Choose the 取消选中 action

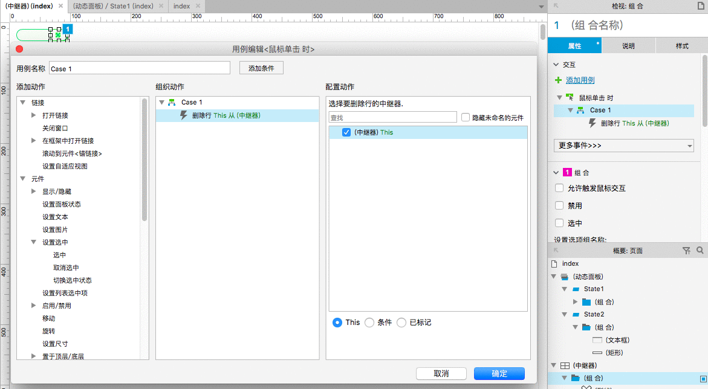click(x=66, y=268)
